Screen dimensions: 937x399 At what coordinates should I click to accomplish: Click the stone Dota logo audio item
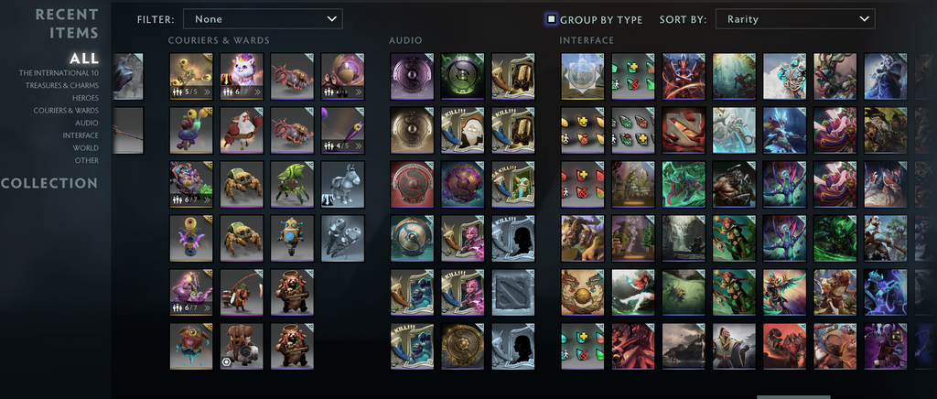click(513, 292)
